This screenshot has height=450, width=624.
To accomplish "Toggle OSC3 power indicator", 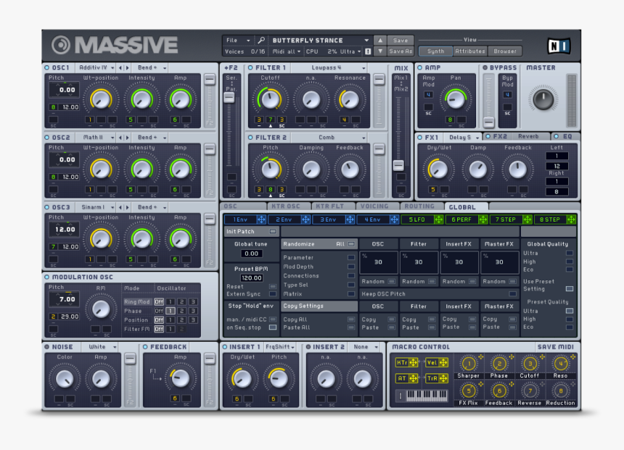I will (47, 207).
